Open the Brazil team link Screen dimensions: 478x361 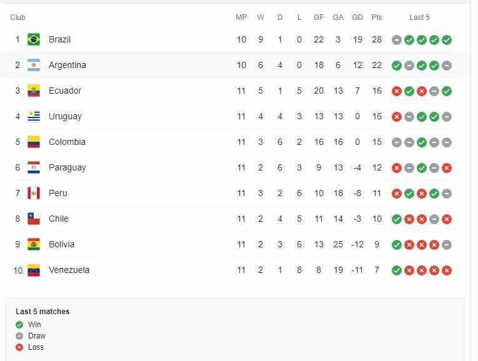tap(59, 39)
